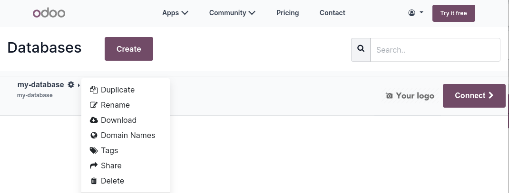Click the camera icon beside Your logo

click(x=389, y=96)
